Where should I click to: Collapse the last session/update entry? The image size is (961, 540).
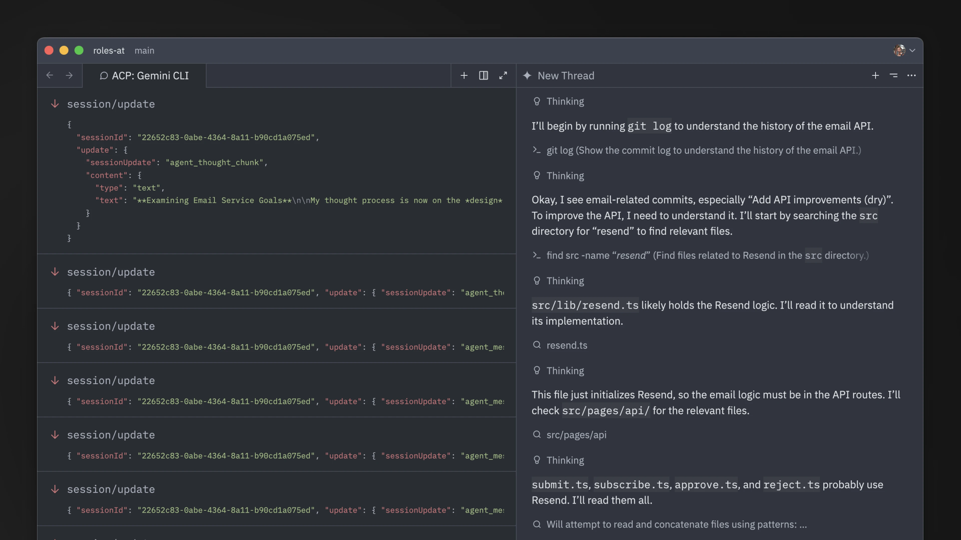tap(55, 489)
